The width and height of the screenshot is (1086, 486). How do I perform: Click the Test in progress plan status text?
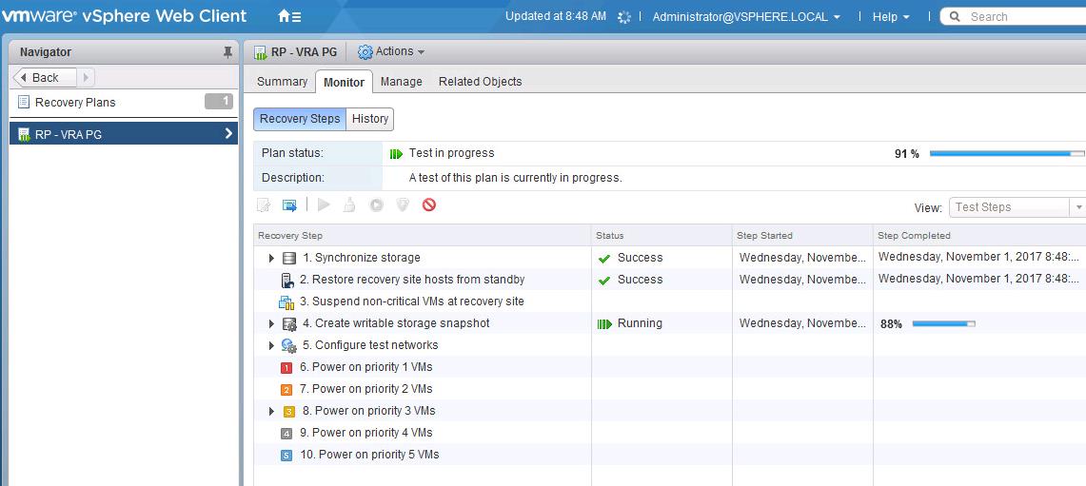tap(451, 153)
